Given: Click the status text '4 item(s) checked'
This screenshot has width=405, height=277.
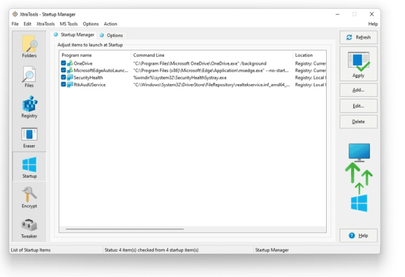Looking at the screenshot, I should click(x=151, y=250).
